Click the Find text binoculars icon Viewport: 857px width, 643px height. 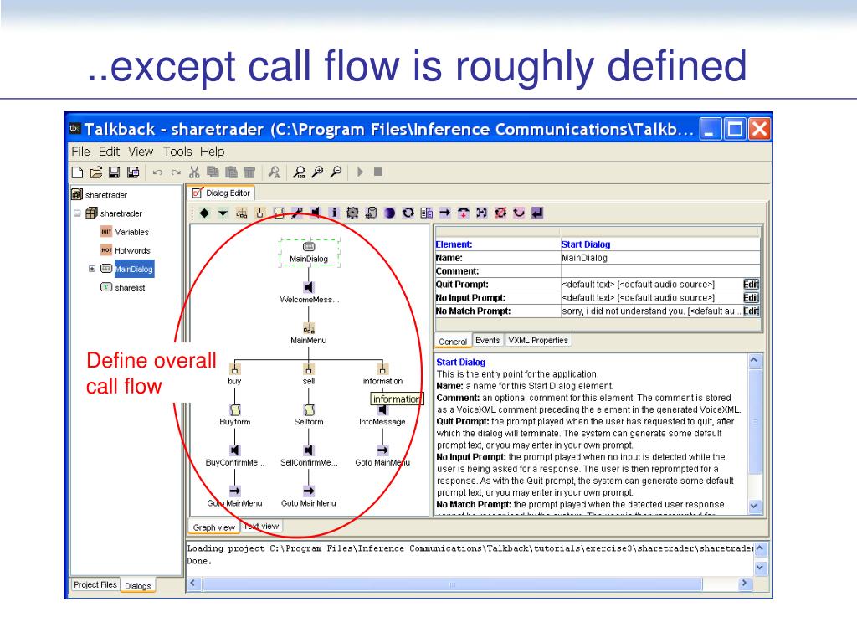274,172
